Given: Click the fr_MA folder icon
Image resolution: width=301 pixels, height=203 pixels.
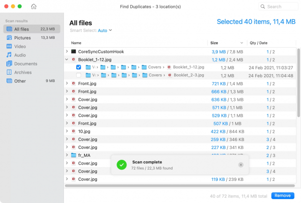Looking at the screenshot, I should [x=73, y=155].
